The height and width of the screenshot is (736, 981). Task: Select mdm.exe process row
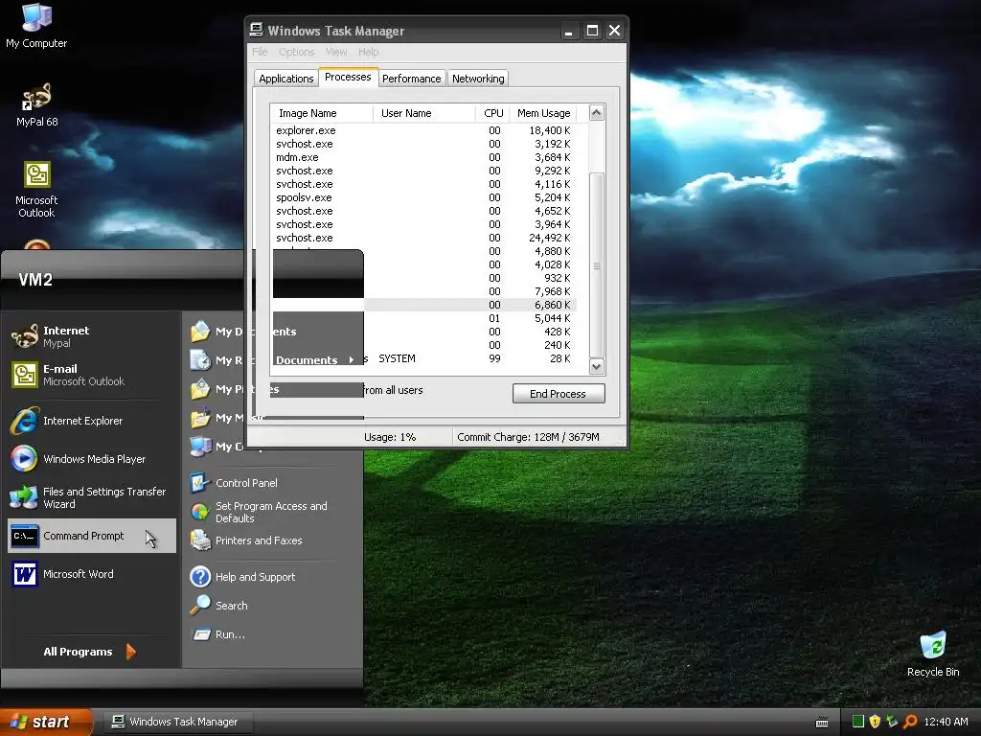tap(423, 157)
